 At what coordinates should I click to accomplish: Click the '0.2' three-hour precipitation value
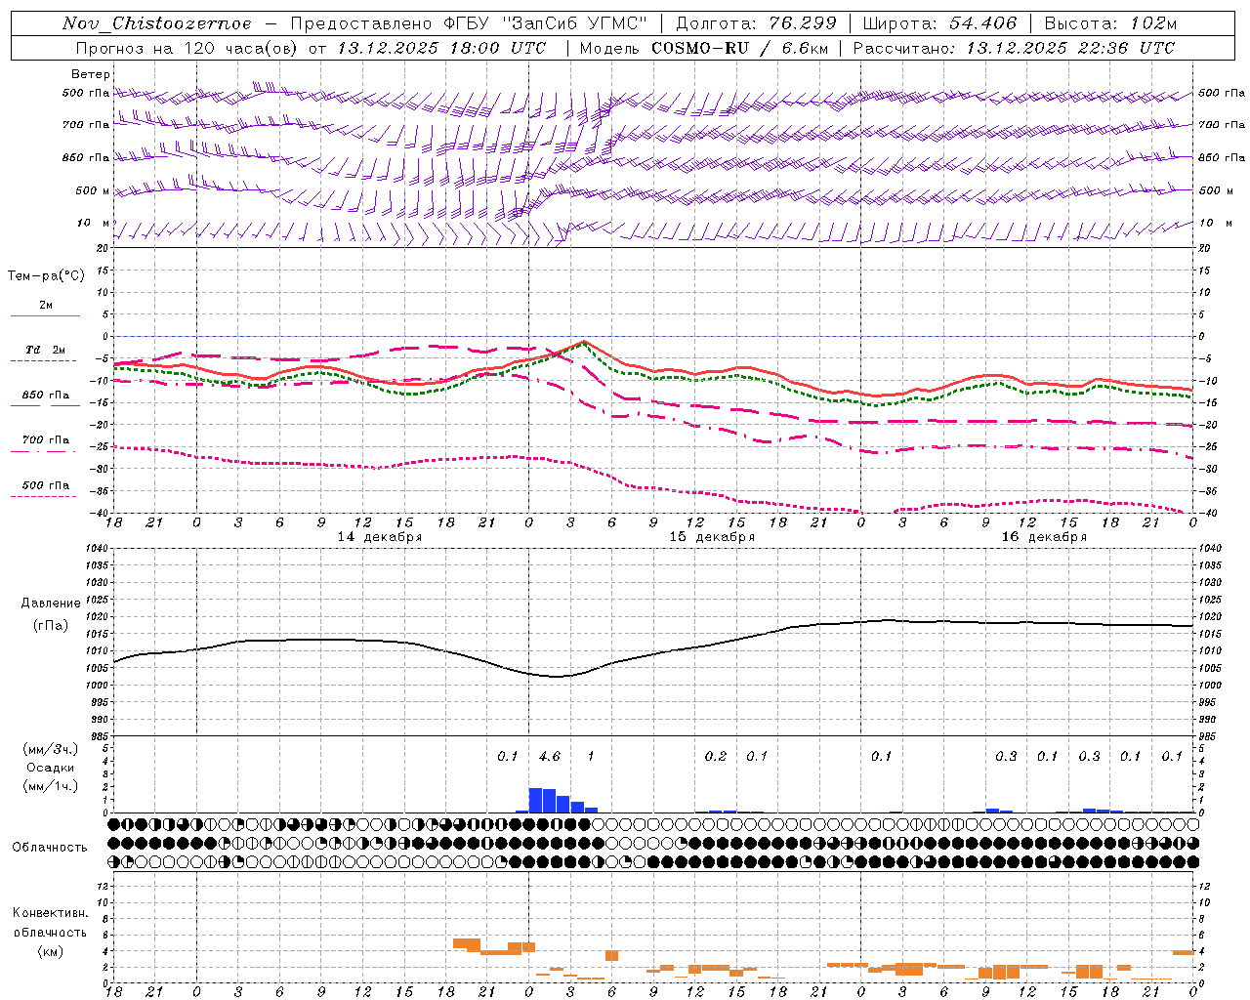(x=716, y=757)
